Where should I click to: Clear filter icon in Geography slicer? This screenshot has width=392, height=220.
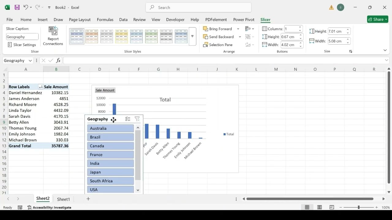click(137, 119)
